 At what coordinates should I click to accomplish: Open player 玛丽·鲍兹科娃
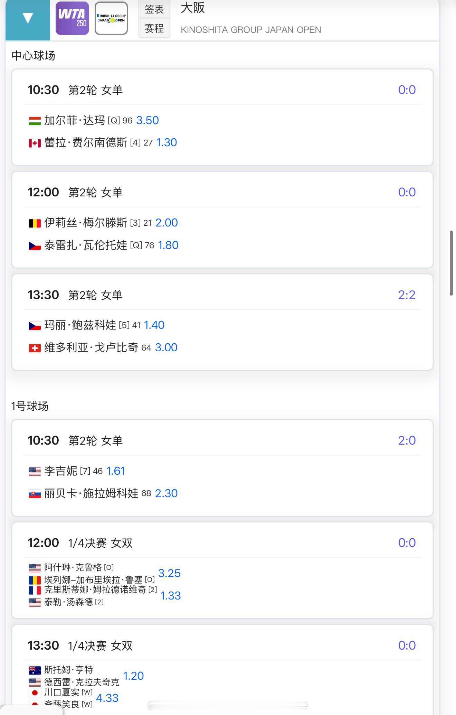(80, 325)
